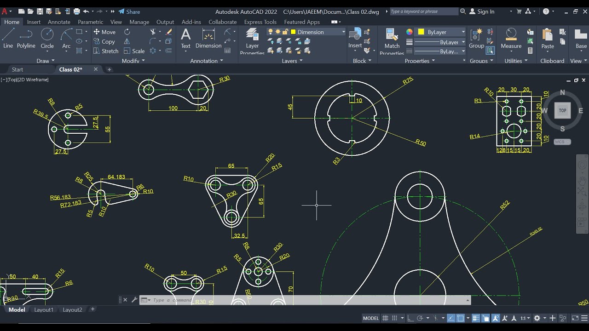Viewport: 589px width, 331px height.
Task: Open the Annotate ribbon tab
Action: coord(59,22)
